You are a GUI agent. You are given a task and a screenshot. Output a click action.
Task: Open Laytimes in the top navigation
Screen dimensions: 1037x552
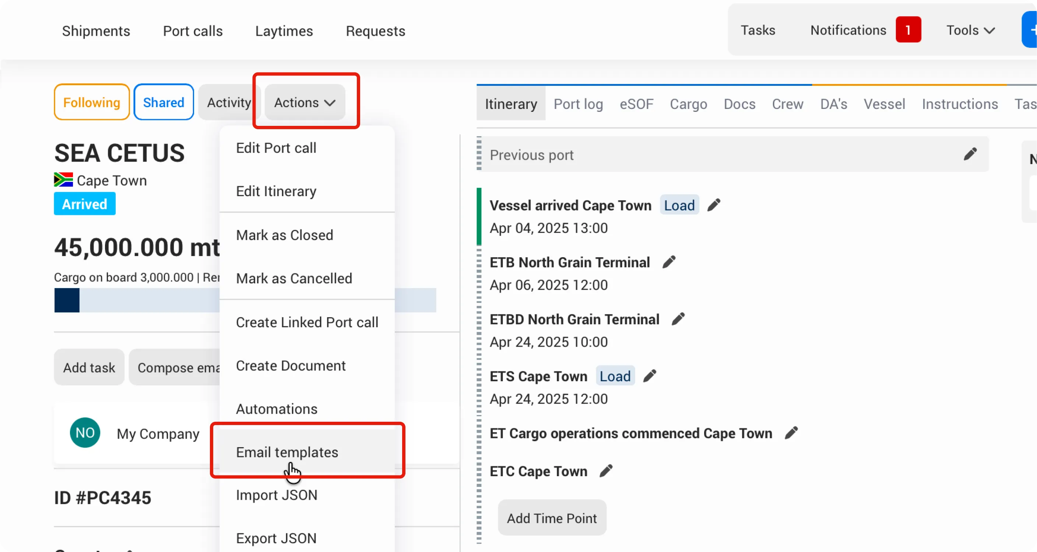click(284, 31)
